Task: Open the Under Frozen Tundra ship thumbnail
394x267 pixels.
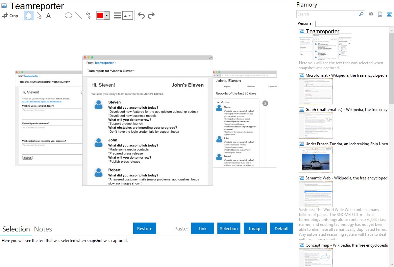Action: 316,160
